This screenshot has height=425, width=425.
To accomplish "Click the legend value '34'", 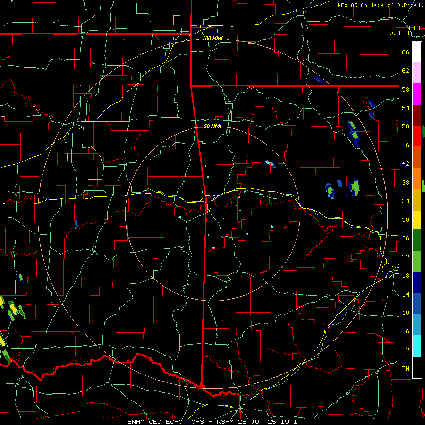I will click(x=406, y=201).
